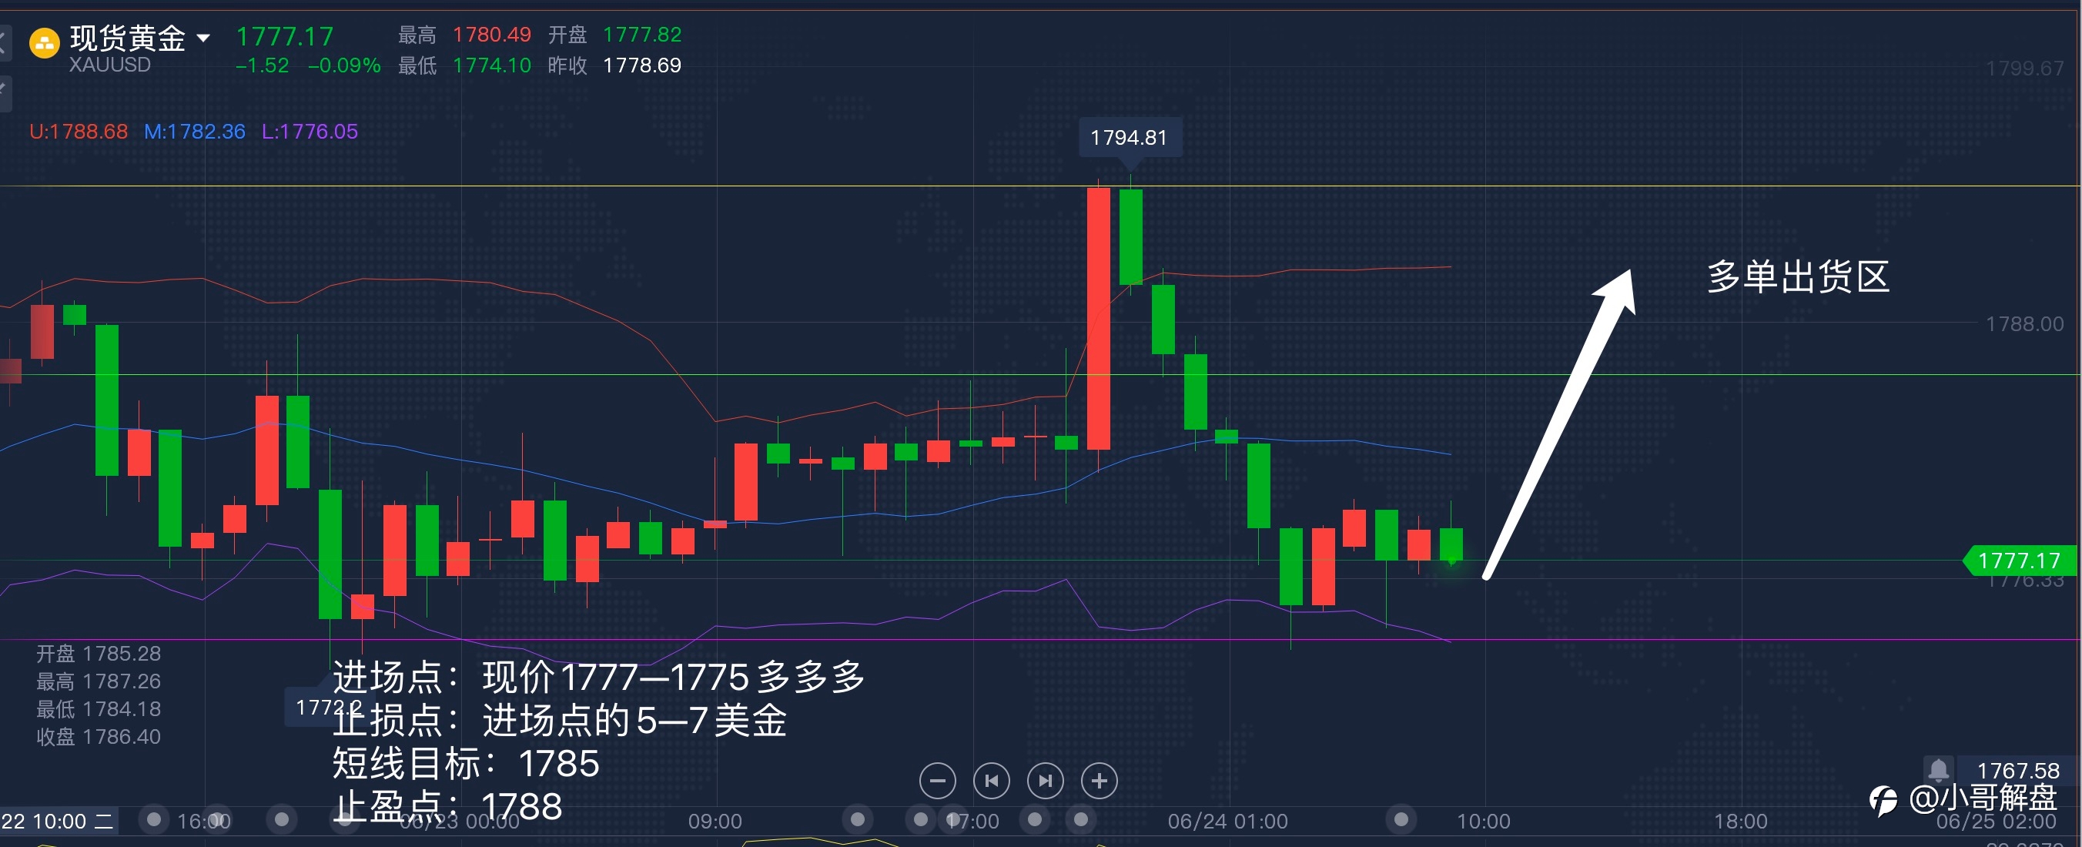Image resolution: width=2082 pixels, height=847 pixels.
Task: Jump to next candle with skip-forward button
Action: [1046, 781]
